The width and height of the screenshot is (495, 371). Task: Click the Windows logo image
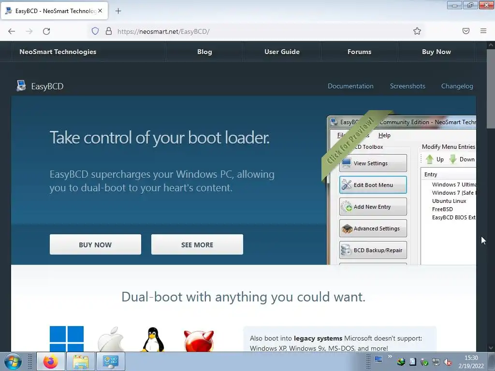pos(67,339)
